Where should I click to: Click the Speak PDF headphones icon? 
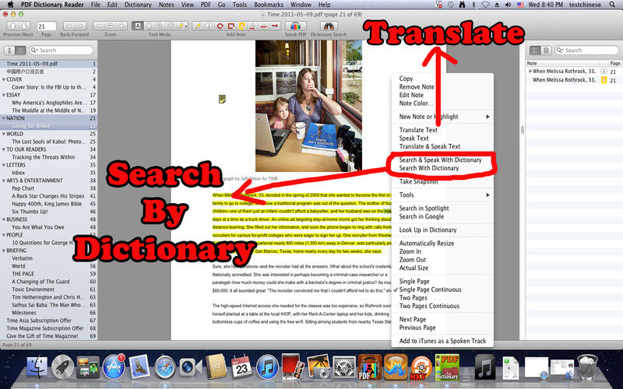(295, 26)
